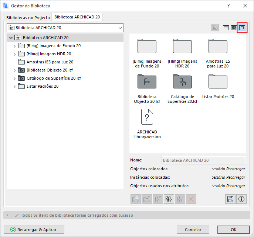Expand the library load status bar triangle
Screen dimensions: 254x237
point(7,215)
